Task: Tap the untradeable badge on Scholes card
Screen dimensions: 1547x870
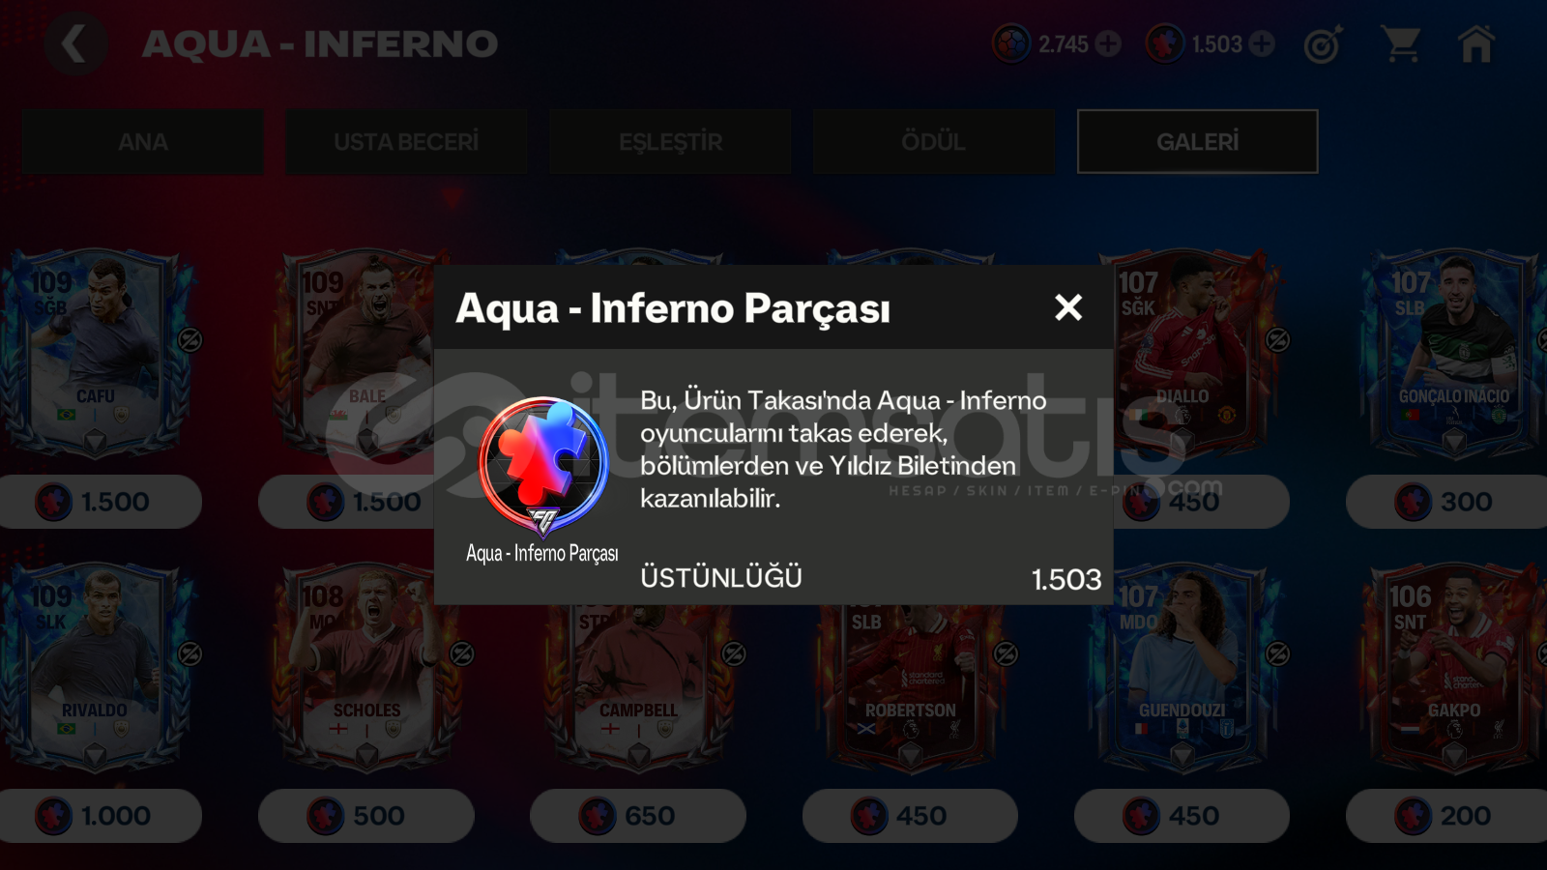Action: pos(462,654)
